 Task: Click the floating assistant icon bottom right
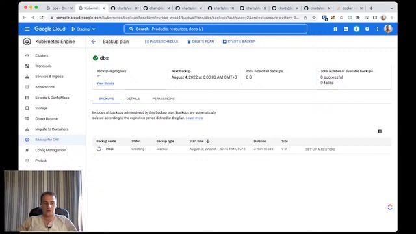pyautogui.click(x=390, y=207)
